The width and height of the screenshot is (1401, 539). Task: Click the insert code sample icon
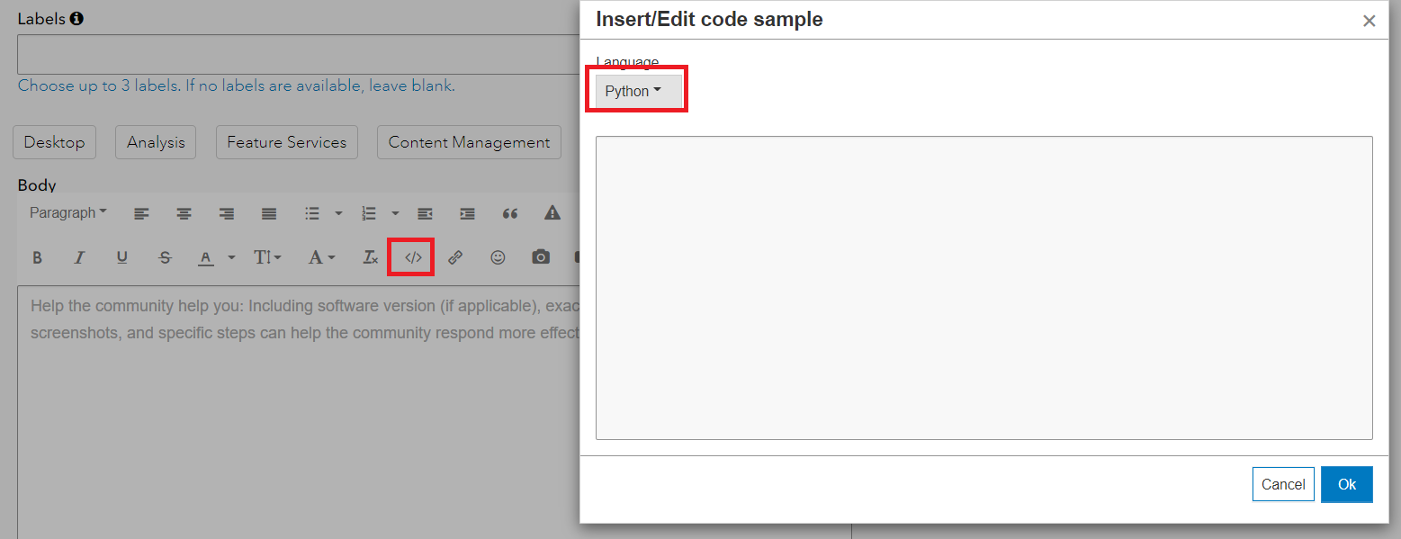click(x=413, y=257)
